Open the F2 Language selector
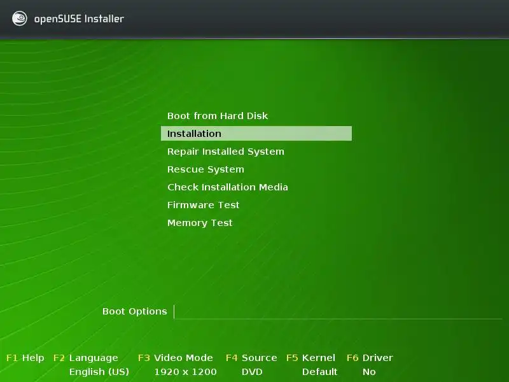Screen dimensions: 509x382 click(x=86, y=358)
